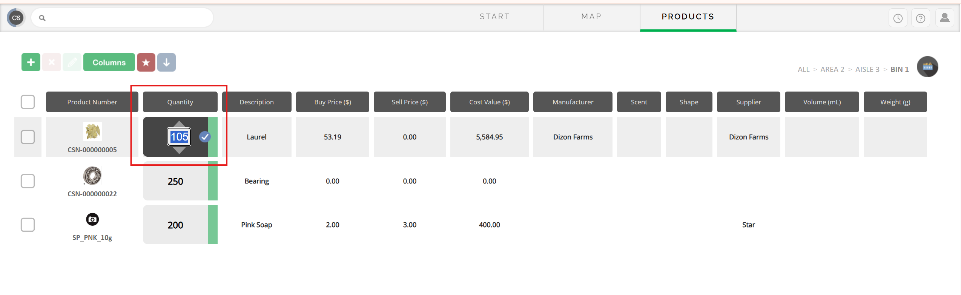Toggle the select-all header checkbox
This screenshot has width=961, height=295.
coord(28,102)
